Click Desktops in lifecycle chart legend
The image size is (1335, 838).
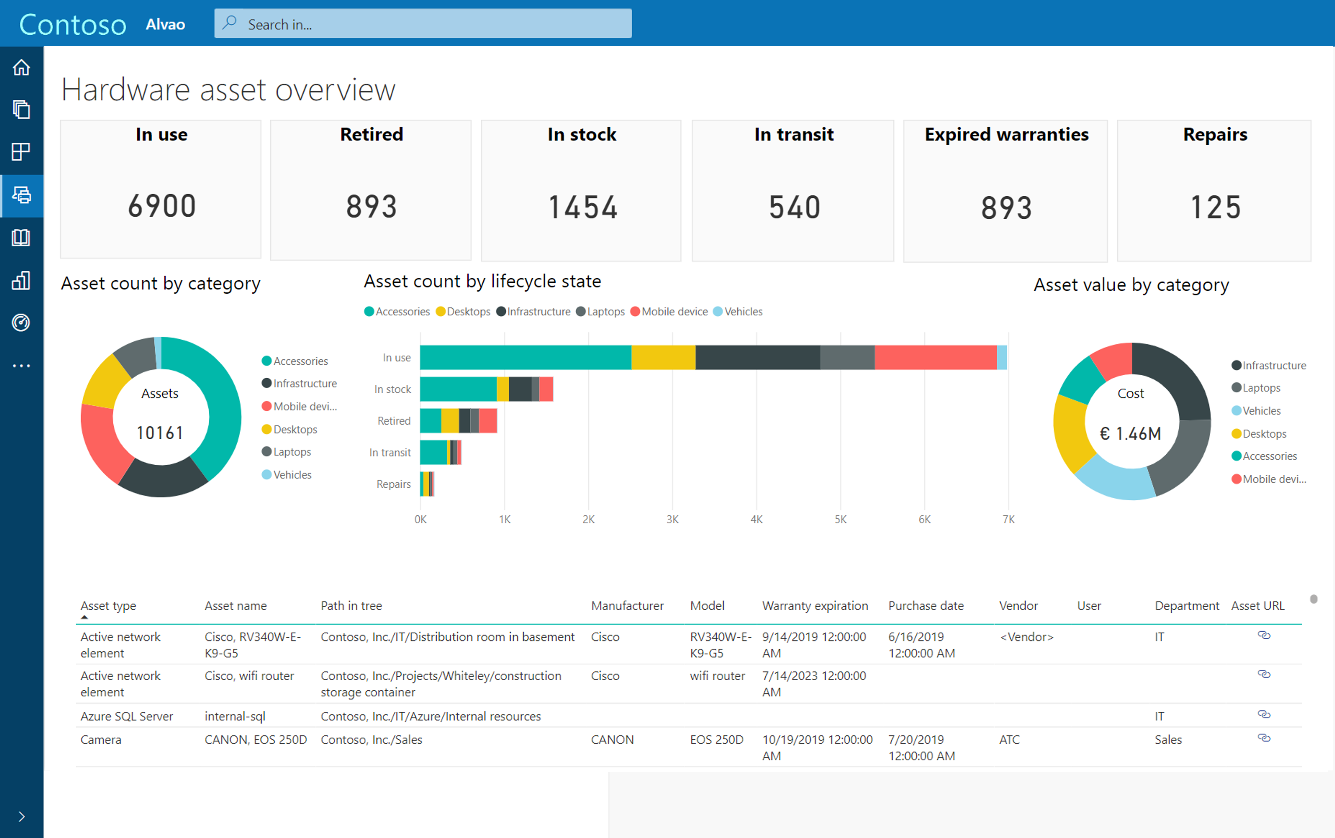(463, 311)
